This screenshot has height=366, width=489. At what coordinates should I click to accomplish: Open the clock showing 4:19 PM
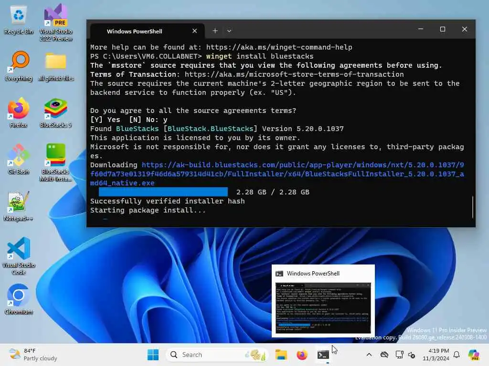point(436,355)
